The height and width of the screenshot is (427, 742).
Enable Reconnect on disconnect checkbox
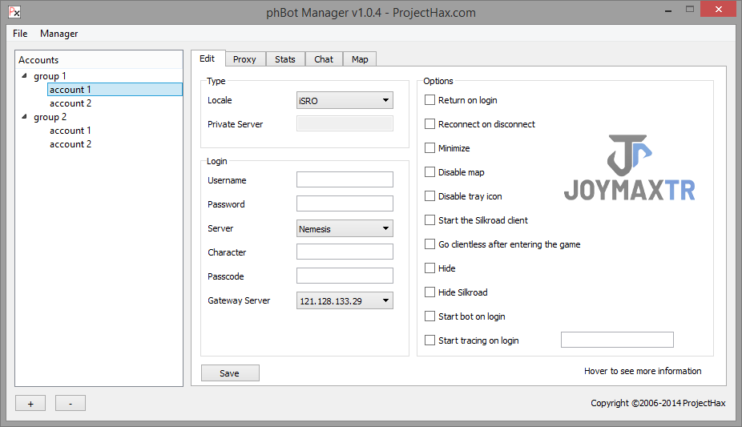point(429,124)
